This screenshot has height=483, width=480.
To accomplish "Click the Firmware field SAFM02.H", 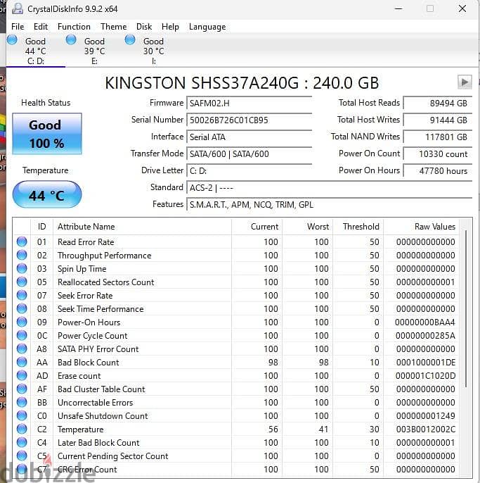I will click(249, 103).
